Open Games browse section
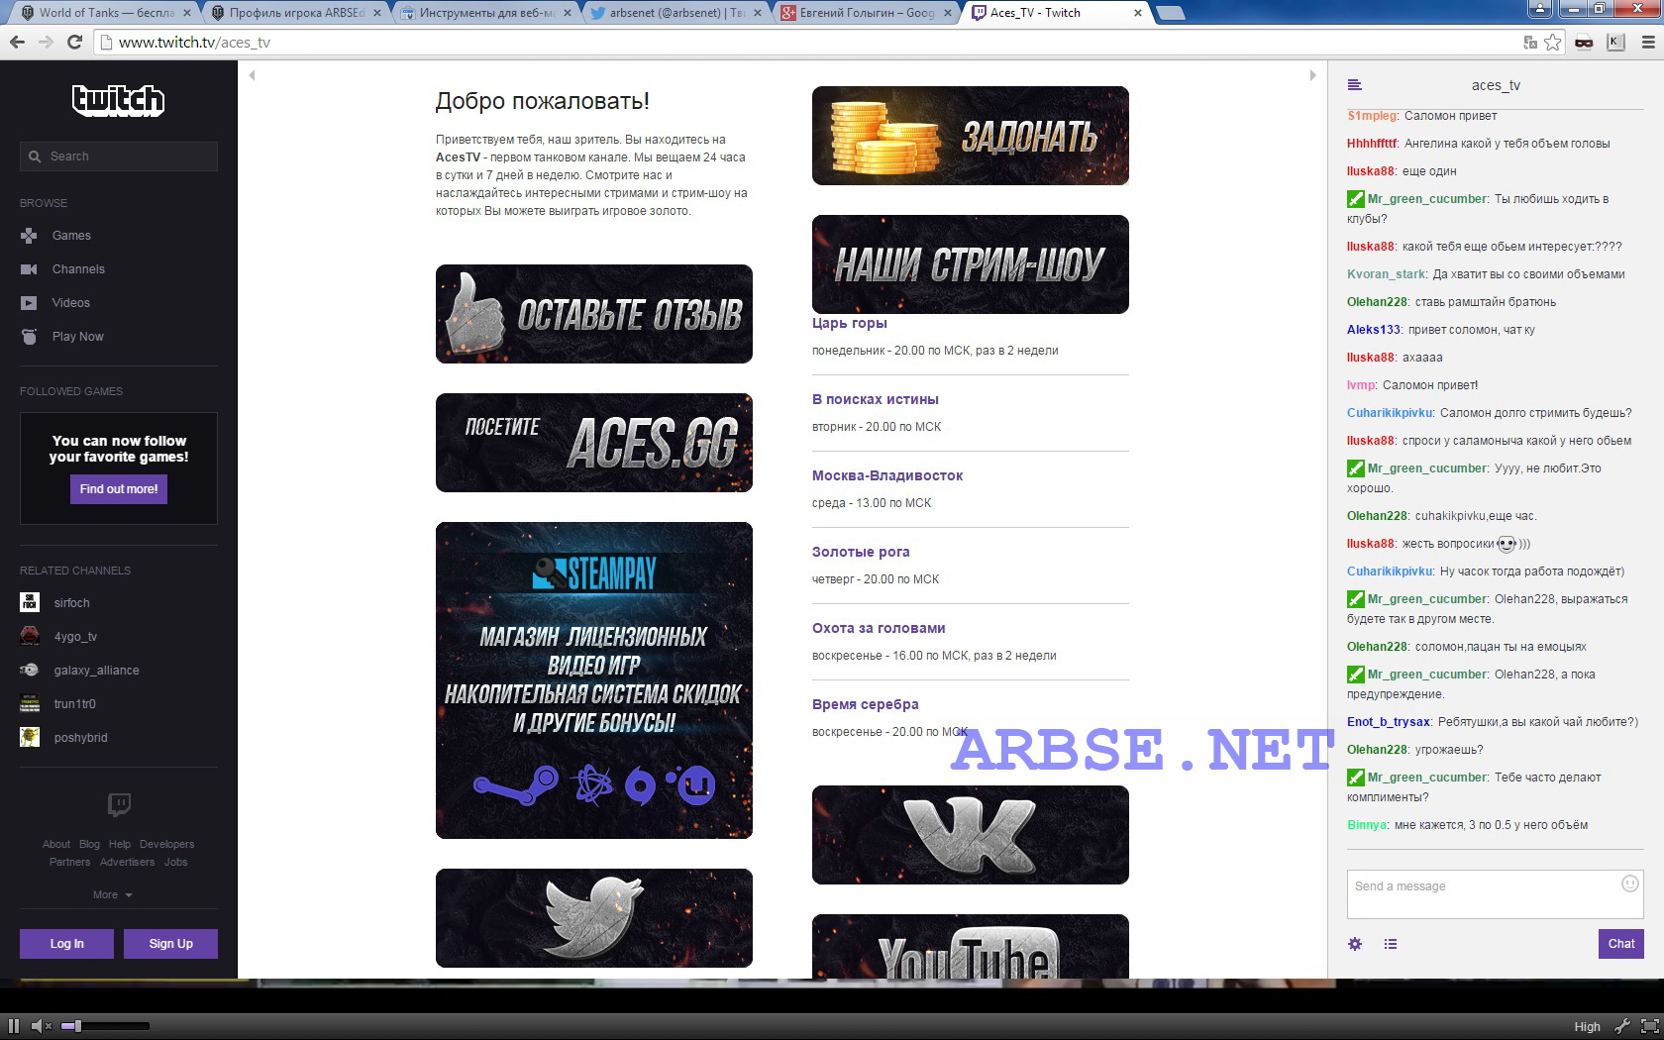 pos(71,236)
